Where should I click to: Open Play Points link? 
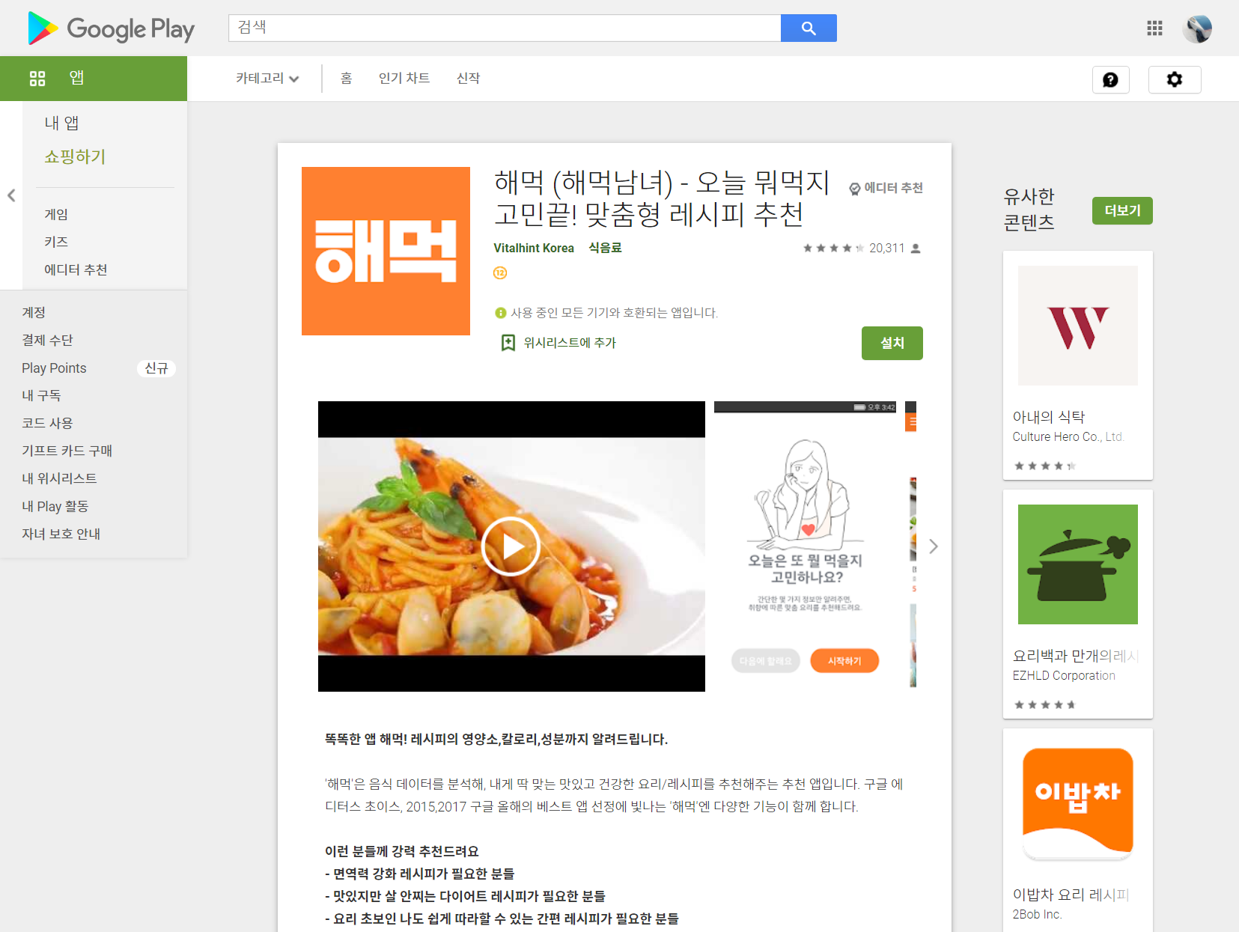point(54,368)
